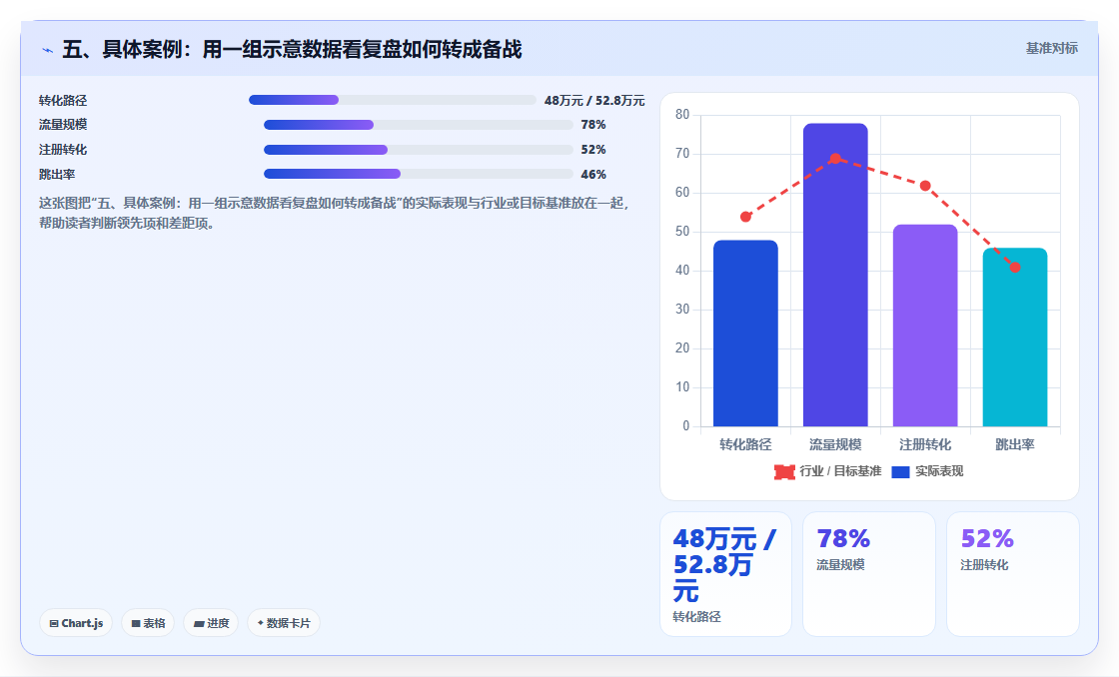
Task: Click the 注册转化 x-axis label
Action: (x=925, y=444)
